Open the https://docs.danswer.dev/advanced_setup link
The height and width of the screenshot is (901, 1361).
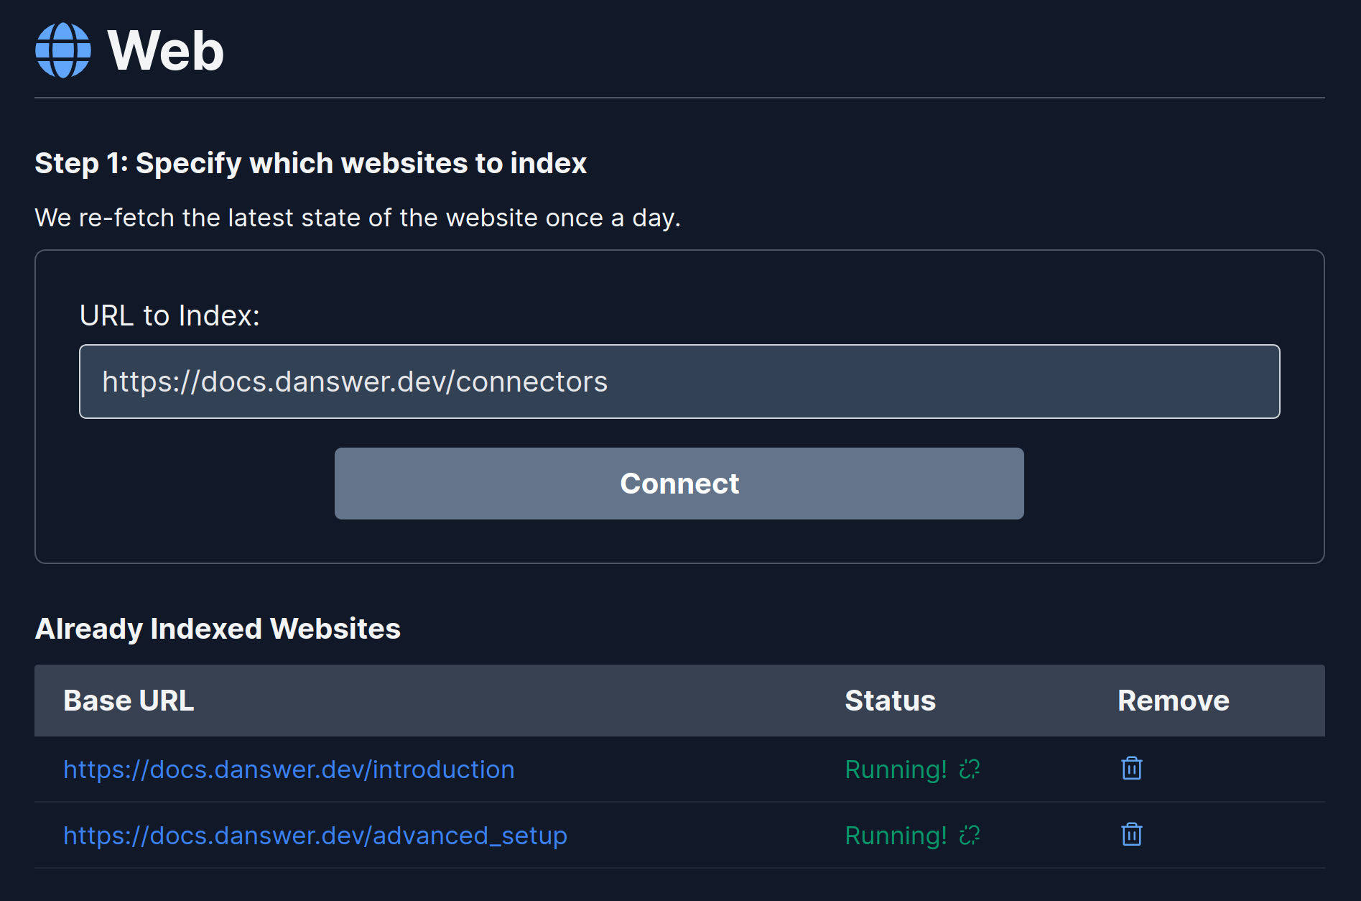tap(315, 836)
